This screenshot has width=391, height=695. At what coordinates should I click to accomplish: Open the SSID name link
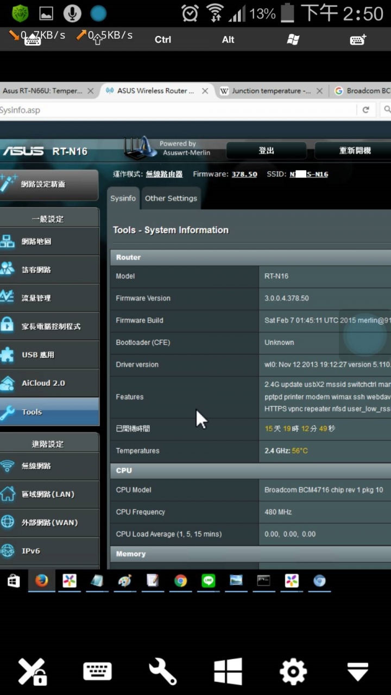[x=308, y=174]
